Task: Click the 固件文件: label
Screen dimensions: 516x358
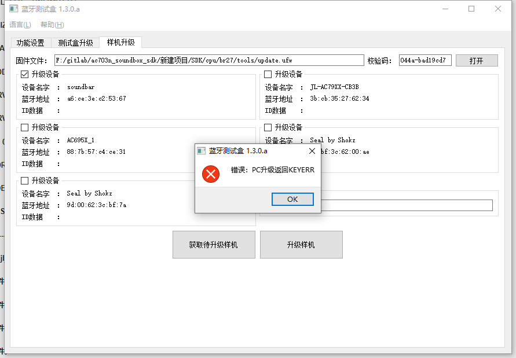Action: point(32,61)
